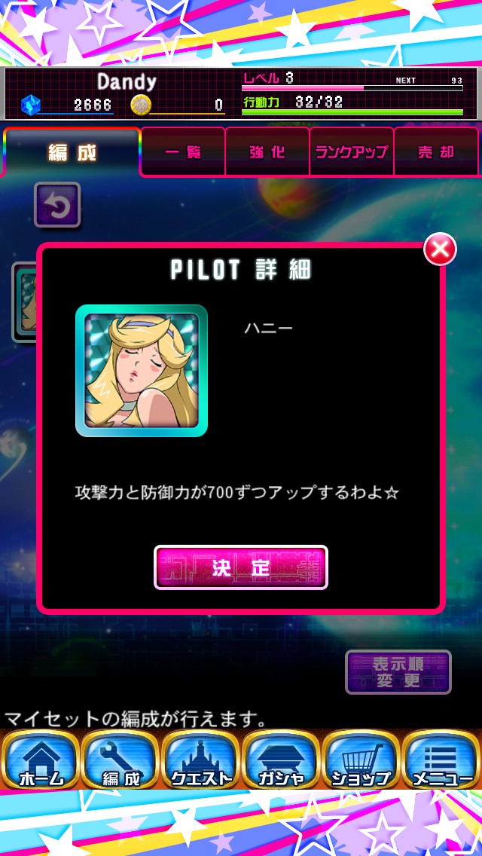
Task: Tap the partially hidden pilot card behind dialog
Action: click(25, 302)
